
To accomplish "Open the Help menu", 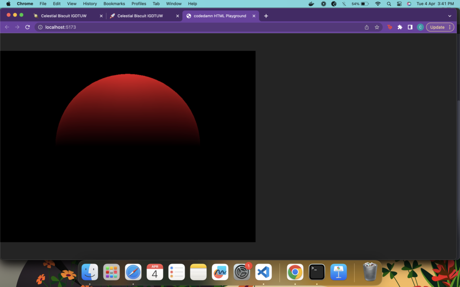I will pos(192,4).
